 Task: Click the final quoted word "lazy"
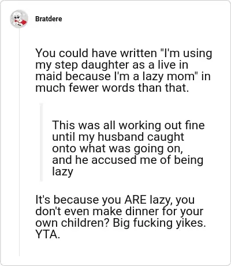click(62, 171)
